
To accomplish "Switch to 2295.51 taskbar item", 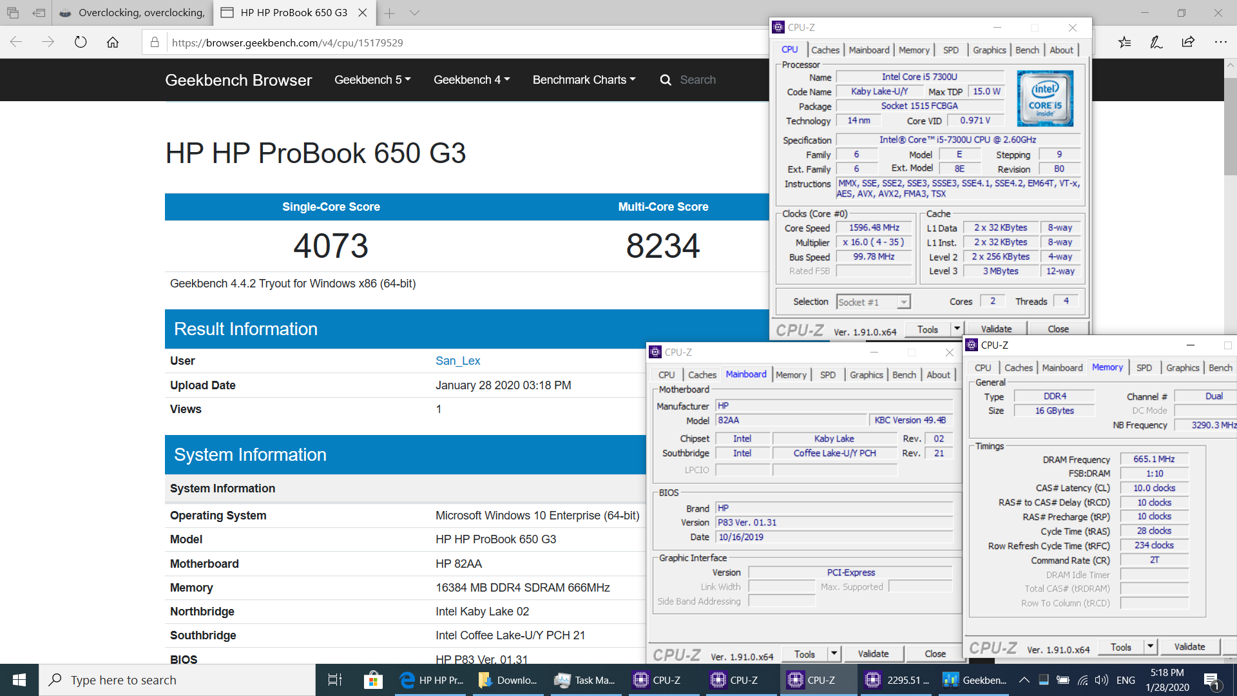I will tap(897, 680).
